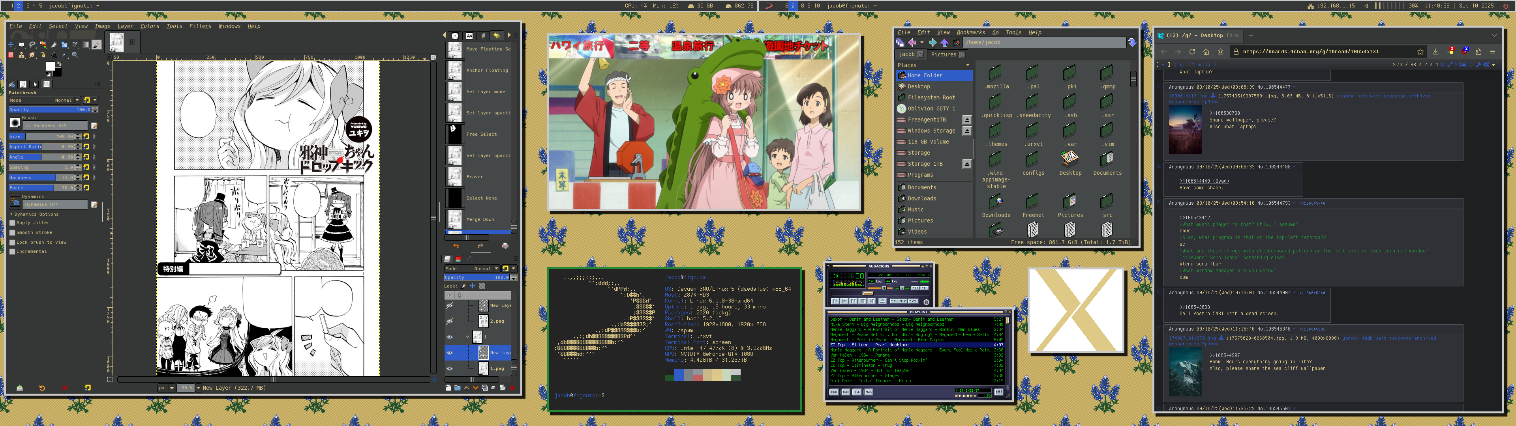This screenshot has height=426, width=1516.
Task: Pick the Free Select lasso tool
Action: click(x=32, y=45)
